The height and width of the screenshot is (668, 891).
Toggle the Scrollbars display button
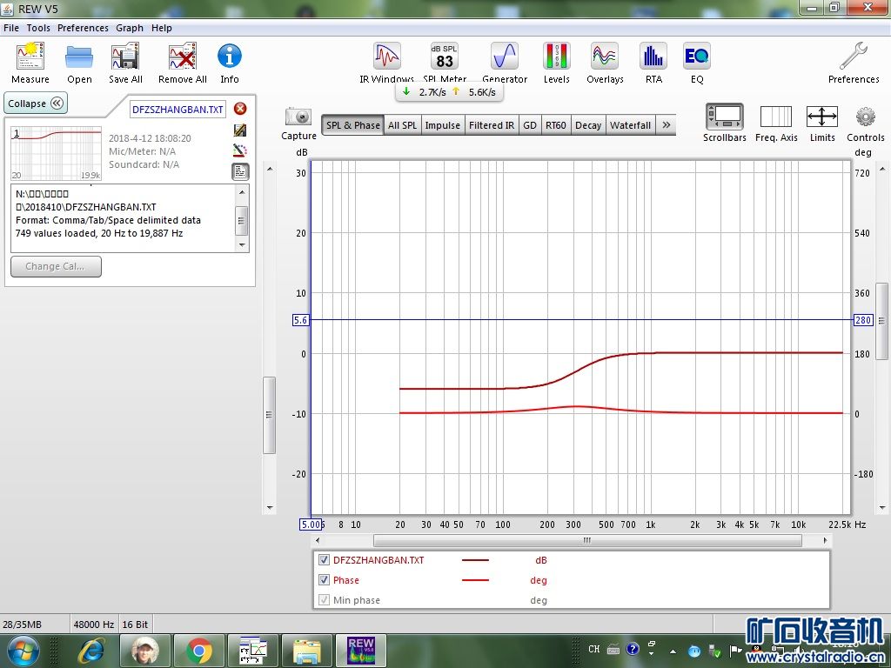[x=724, y=117]
